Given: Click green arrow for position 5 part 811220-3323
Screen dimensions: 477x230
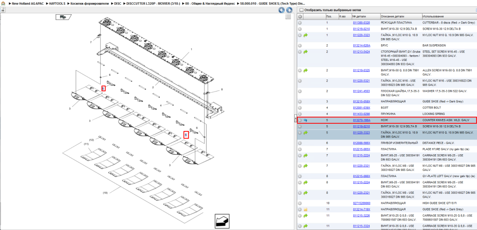Looking at the screenshot, I should (x=306, y=133).
